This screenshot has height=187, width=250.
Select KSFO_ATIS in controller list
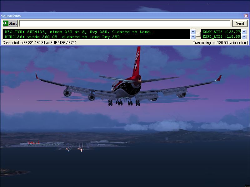click(222, 36)
